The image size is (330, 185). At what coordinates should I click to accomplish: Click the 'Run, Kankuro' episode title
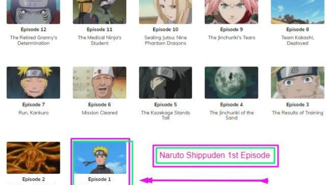coord(34,113)
